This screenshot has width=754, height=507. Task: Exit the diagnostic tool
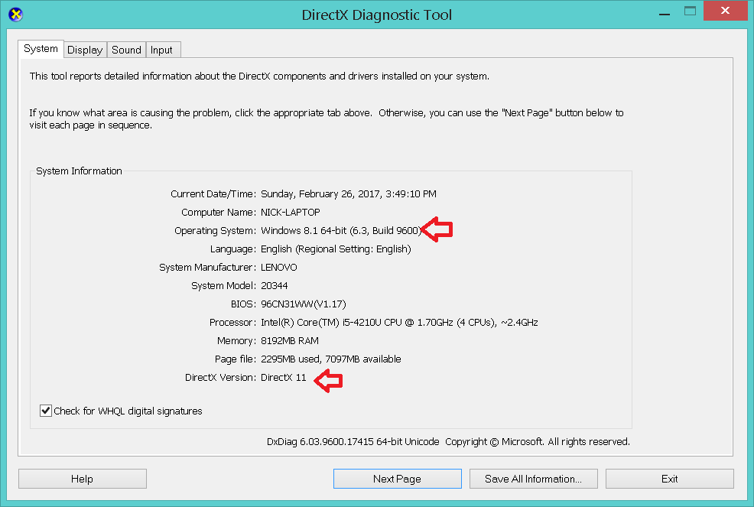point(669,479)
